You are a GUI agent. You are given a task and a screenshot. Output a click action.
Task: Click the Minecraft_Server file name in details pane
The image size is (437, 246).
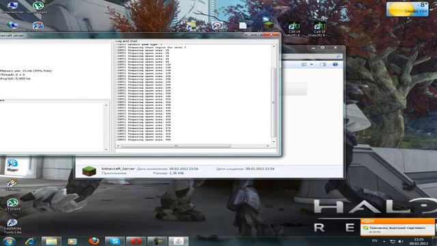(118, 169)
